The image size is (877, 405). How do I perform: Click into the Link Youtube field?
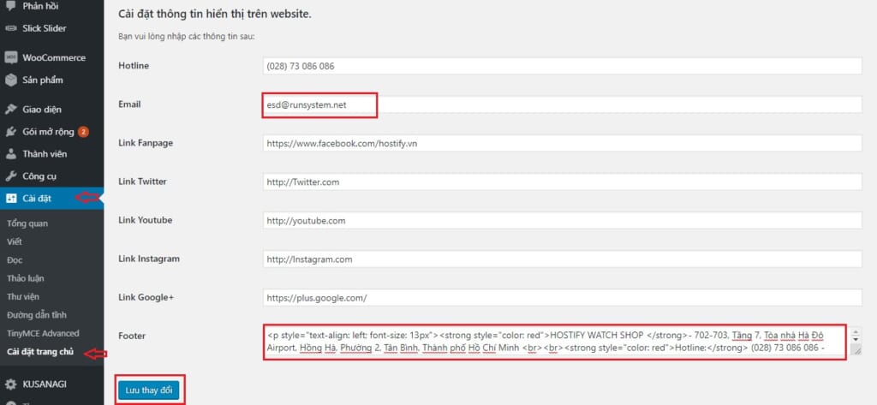click(562, 220)
